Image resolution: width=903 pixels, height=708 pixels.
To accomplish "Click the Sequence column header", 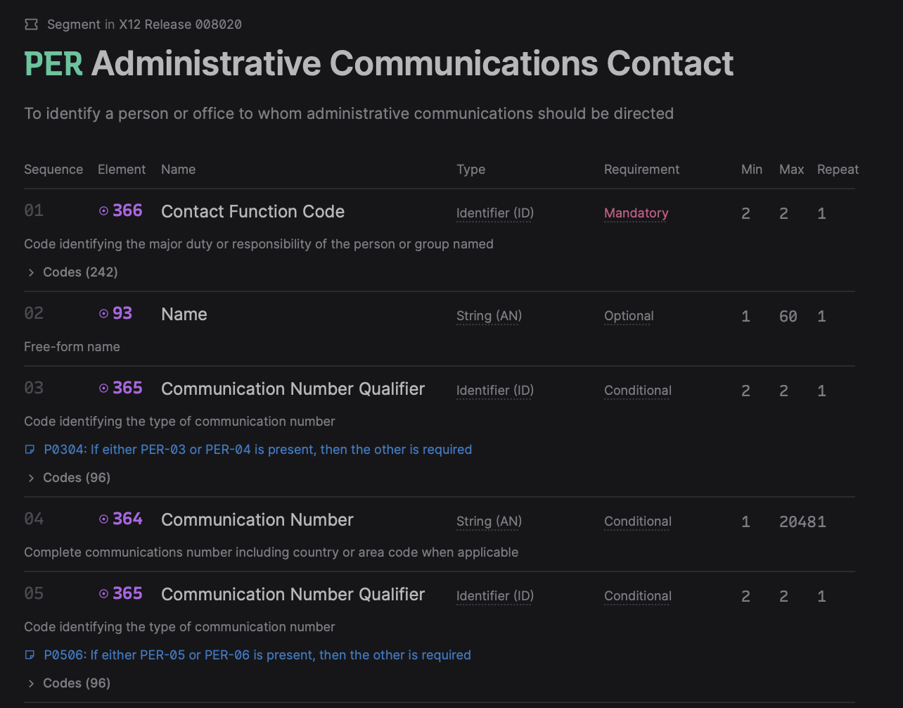I will (x=53, y=170).
